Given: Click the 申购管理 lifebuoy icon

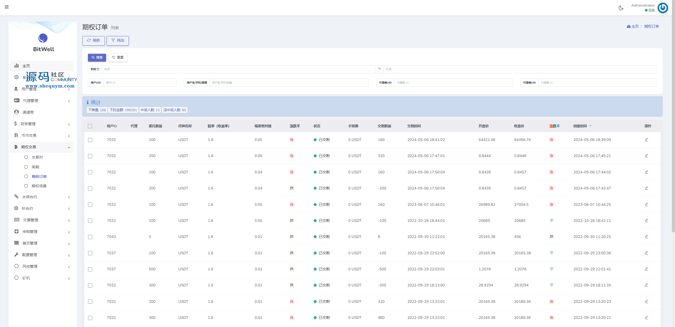Looking at the screenshot, I should pos(16,231).
